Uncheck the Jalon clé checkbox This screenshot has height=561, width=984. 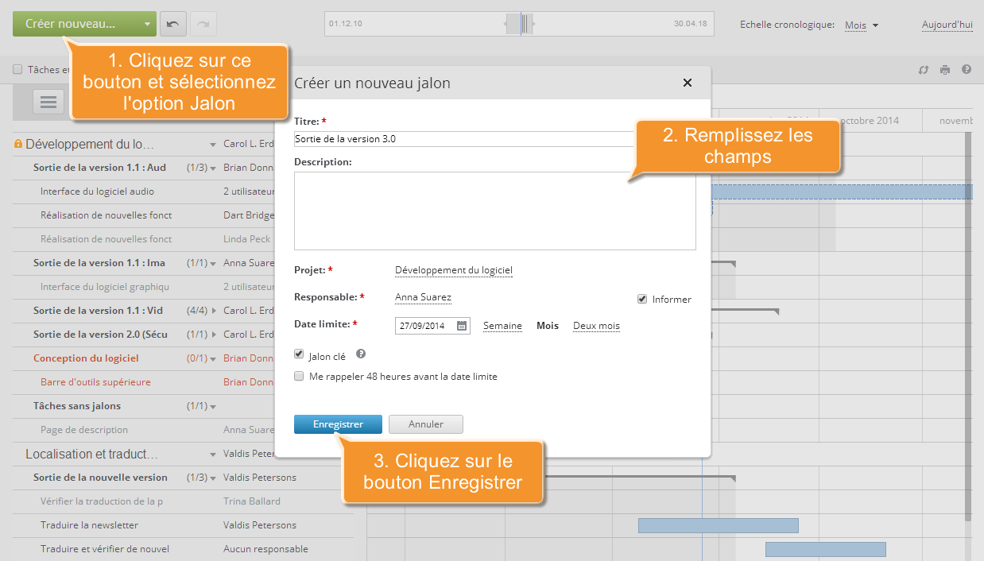[299, 354]
